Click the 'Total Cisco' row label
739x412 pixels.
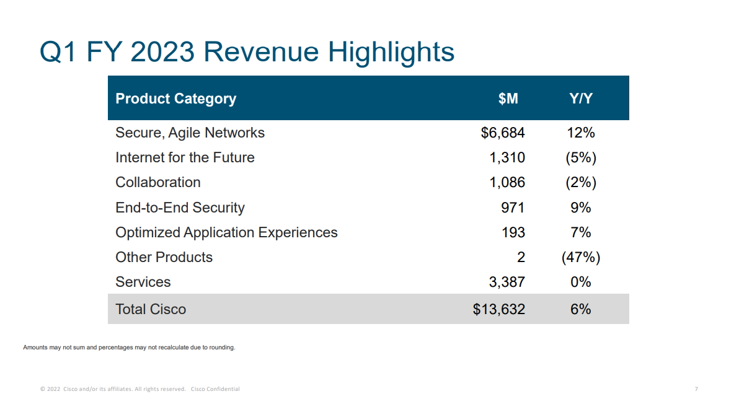tap(151, 309)
